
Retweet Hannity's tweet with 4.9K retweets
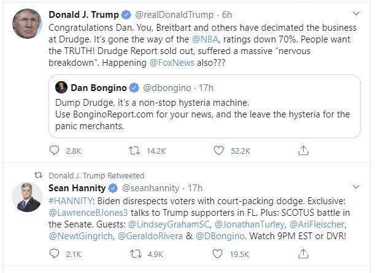tap(136, 254)
